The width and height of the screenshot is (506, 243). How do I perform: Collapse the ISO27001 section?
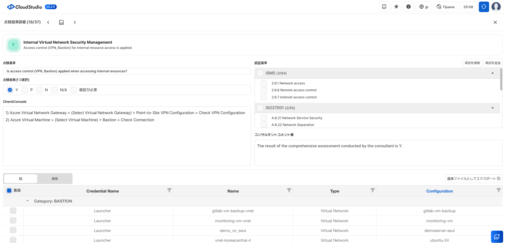click(492, 108)
